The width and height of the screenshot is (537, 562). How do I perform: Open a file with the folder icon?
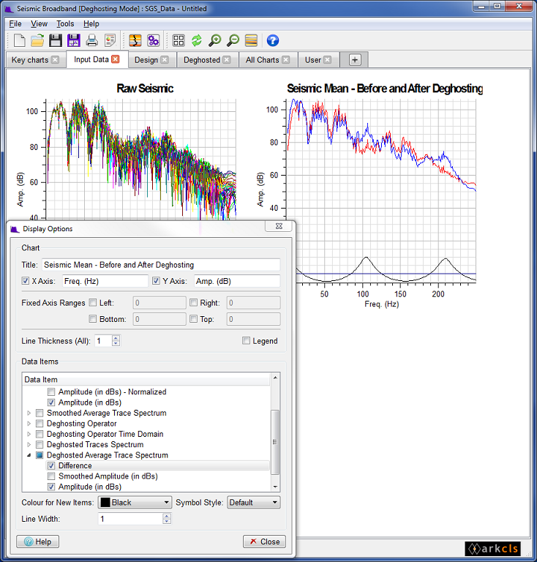[x=37, y=40]
